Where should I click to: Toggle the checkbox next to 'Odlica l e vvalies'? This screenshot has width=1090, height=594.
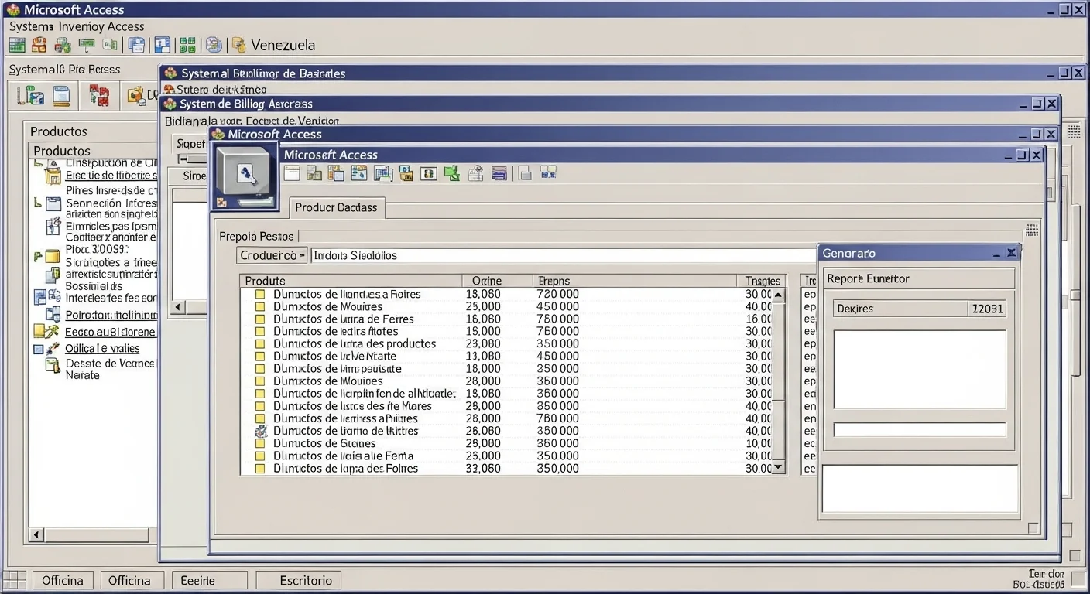pos(39,349)
